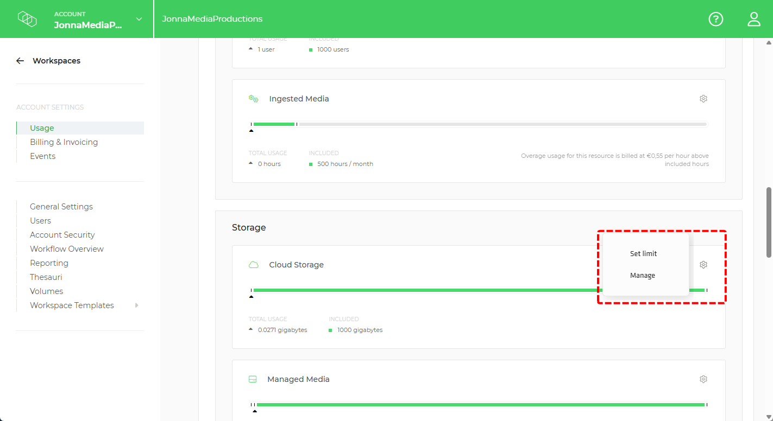Image resolution: width=773 pixels, height=421 pixels.
Task: Click the Managed Media resource icon
Action: pyautogui.click(x=253, y=379)
